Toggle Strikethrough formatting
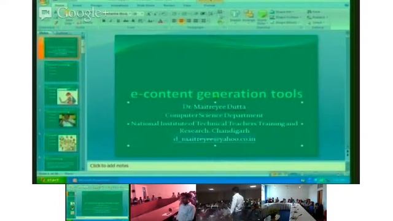 (125, 21)
